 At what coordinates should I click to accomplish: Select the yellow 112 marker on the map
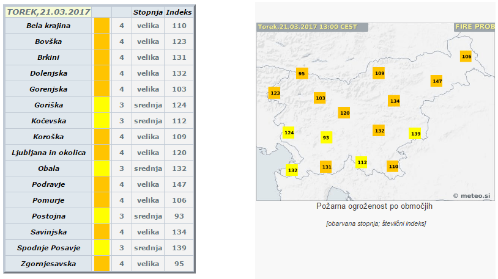coord(362,162)
